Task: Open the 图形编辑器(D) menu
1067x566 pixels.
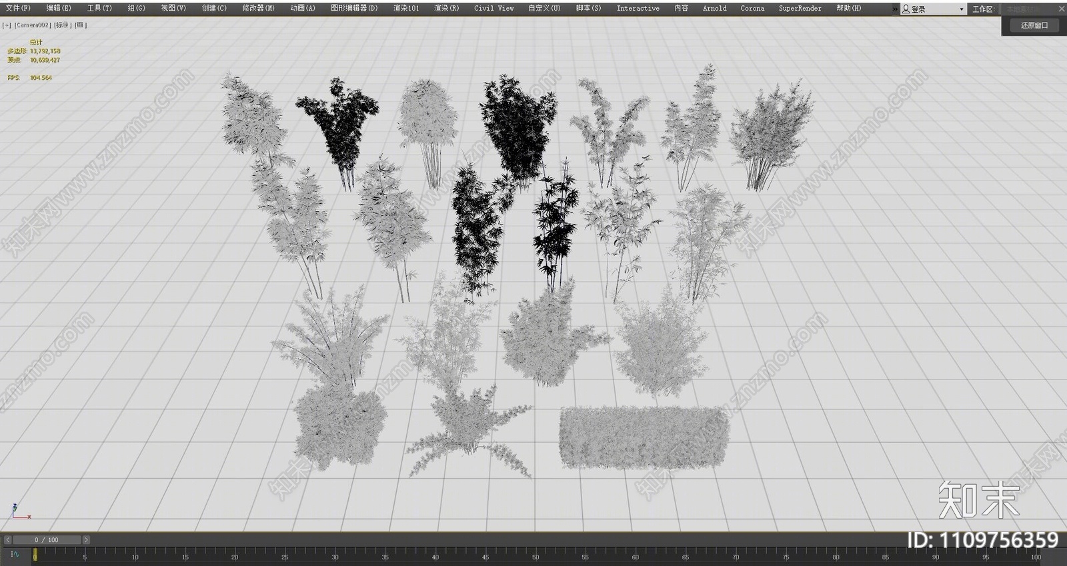Action: click(x=354, y=8)
